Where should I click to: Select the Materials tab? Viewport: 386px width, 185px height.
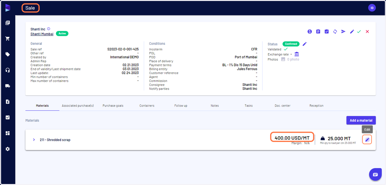42,105
